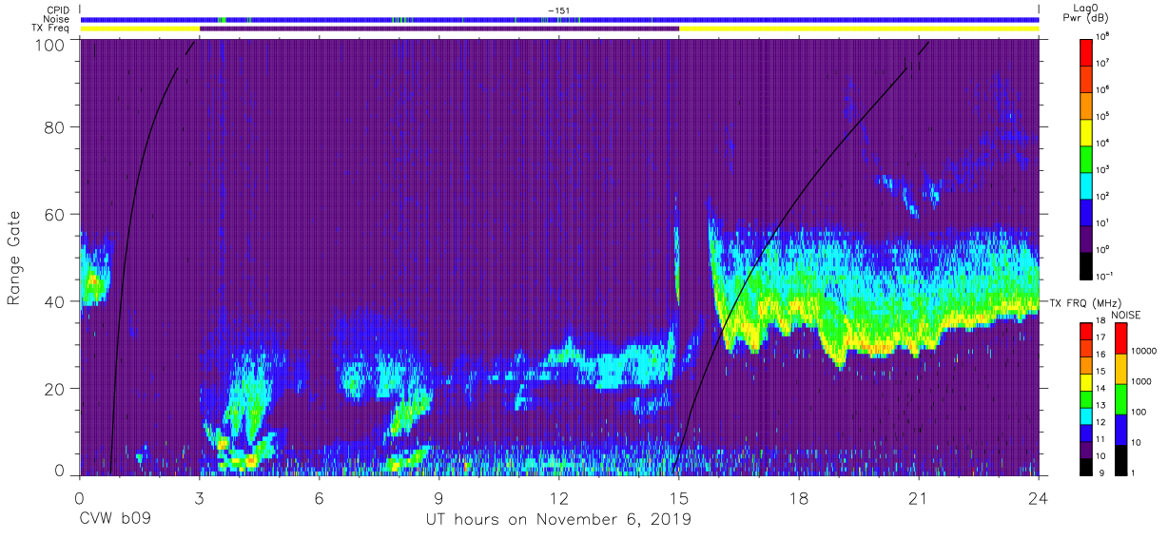Select the blue segment of NOISE colorbar
Viewport: 1168px width, 539px height.
(x=1120, y=429)
